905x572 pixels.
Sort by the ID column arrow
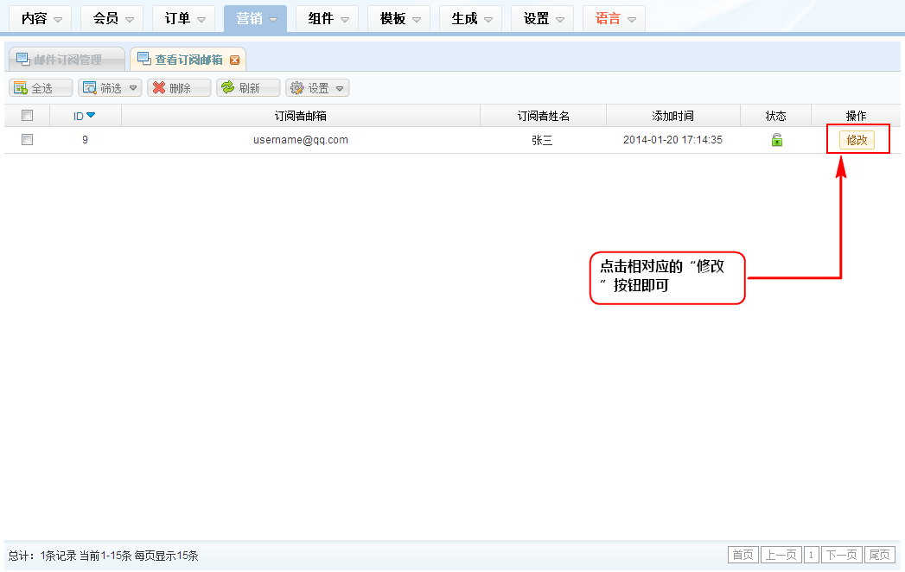coord(91,116)
